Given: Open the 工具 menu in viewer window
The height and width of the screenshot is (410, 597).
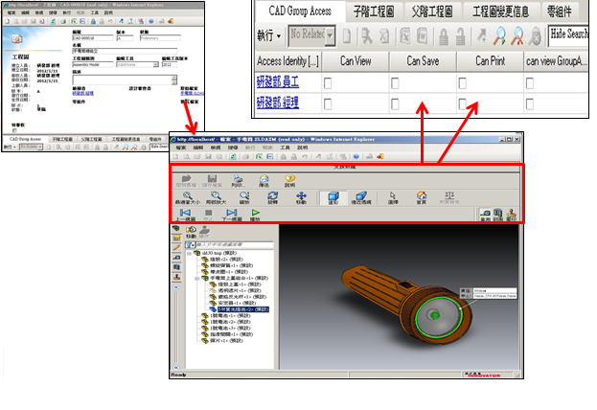Looking at the screenshot, I should click(x=285, y=148).
